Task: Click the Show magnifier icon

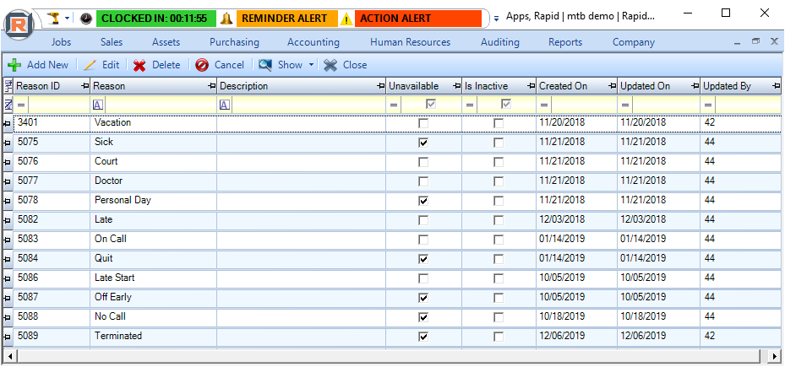Action: coord(265,65)
